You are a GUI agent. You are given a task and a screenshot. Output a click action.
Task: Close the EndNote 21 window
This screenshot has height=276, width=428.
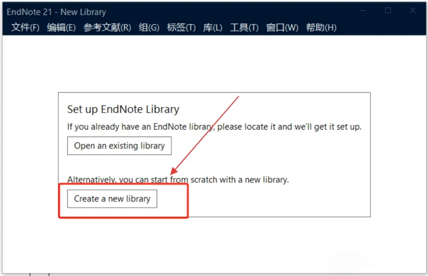(413, 11)
